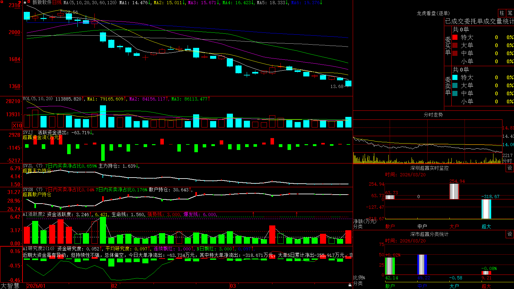Click the 2026/01 date marker
Viewport: 514px width, 289px height.
point(36,286)
